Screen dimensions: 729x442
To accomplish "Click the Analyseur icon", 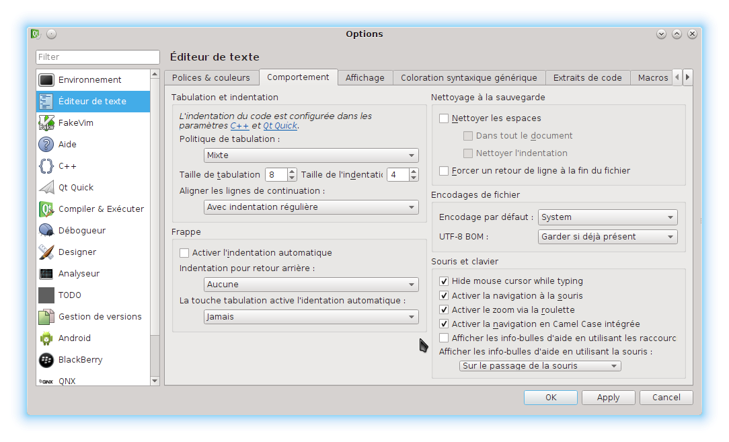I will pos(46,274).
